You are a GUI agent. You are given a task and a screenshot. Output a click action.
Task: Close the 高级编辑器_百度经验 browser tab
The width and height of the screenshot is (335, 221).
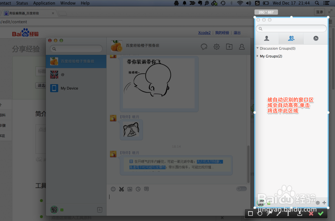(53, 13)
